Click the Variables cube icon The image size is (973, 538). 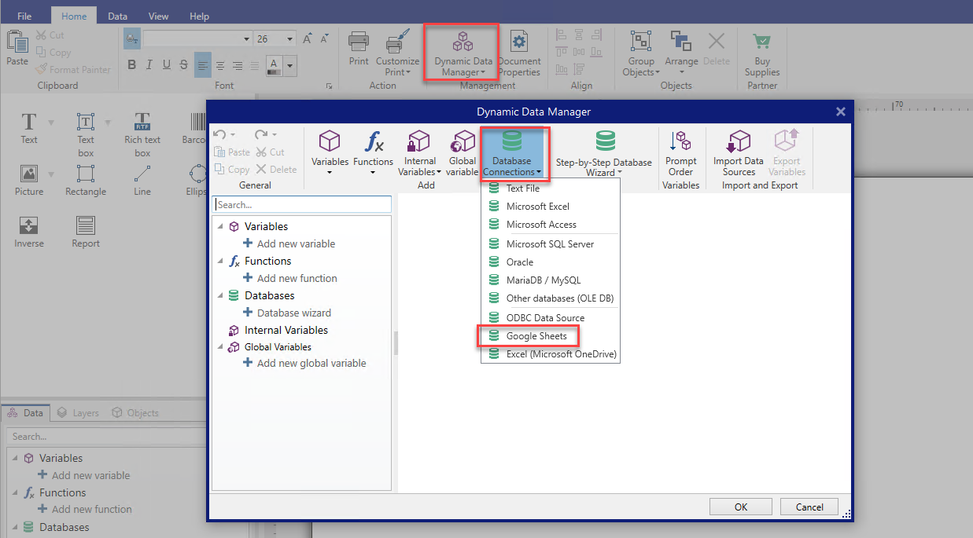point(330,142)
